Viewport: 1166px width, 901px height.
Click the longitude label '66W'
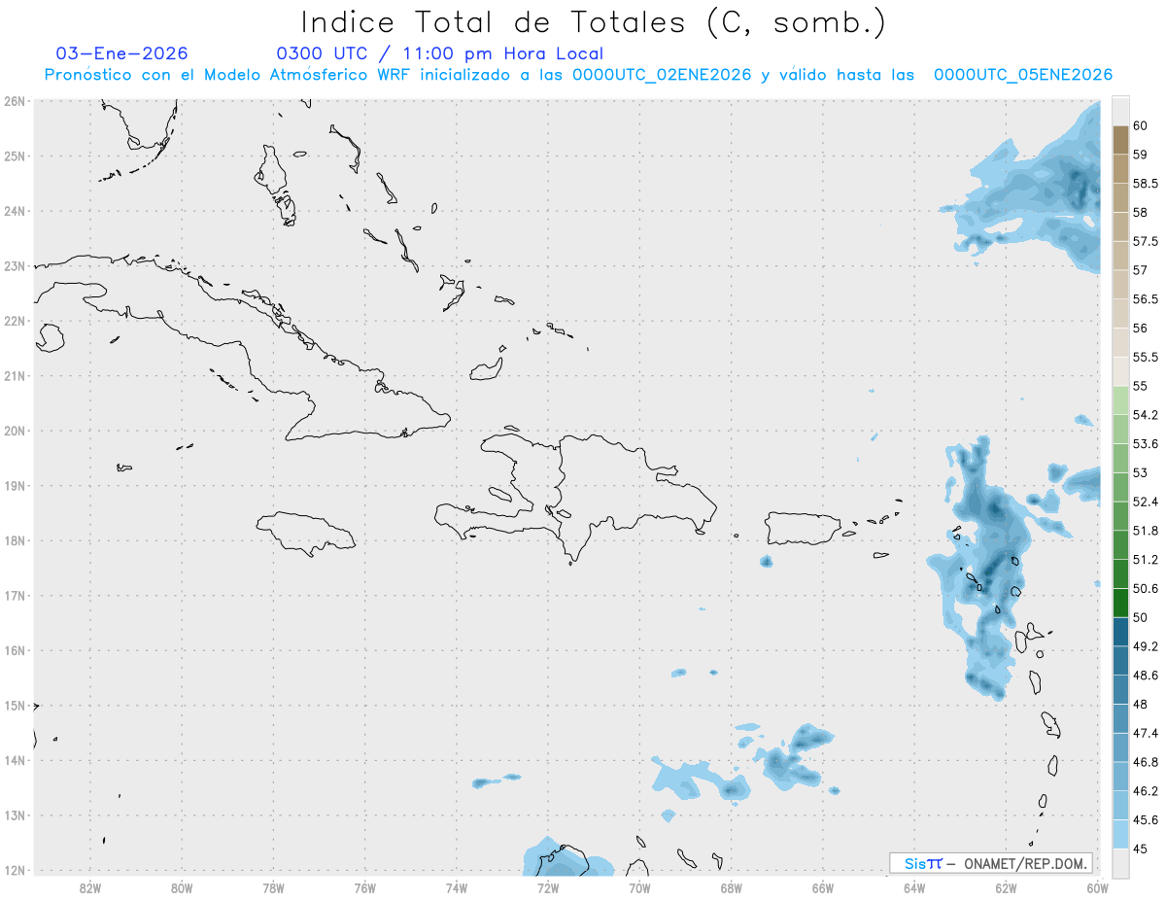click(823, 888)
